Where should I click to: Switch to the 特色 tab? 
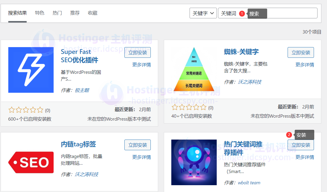40,13
